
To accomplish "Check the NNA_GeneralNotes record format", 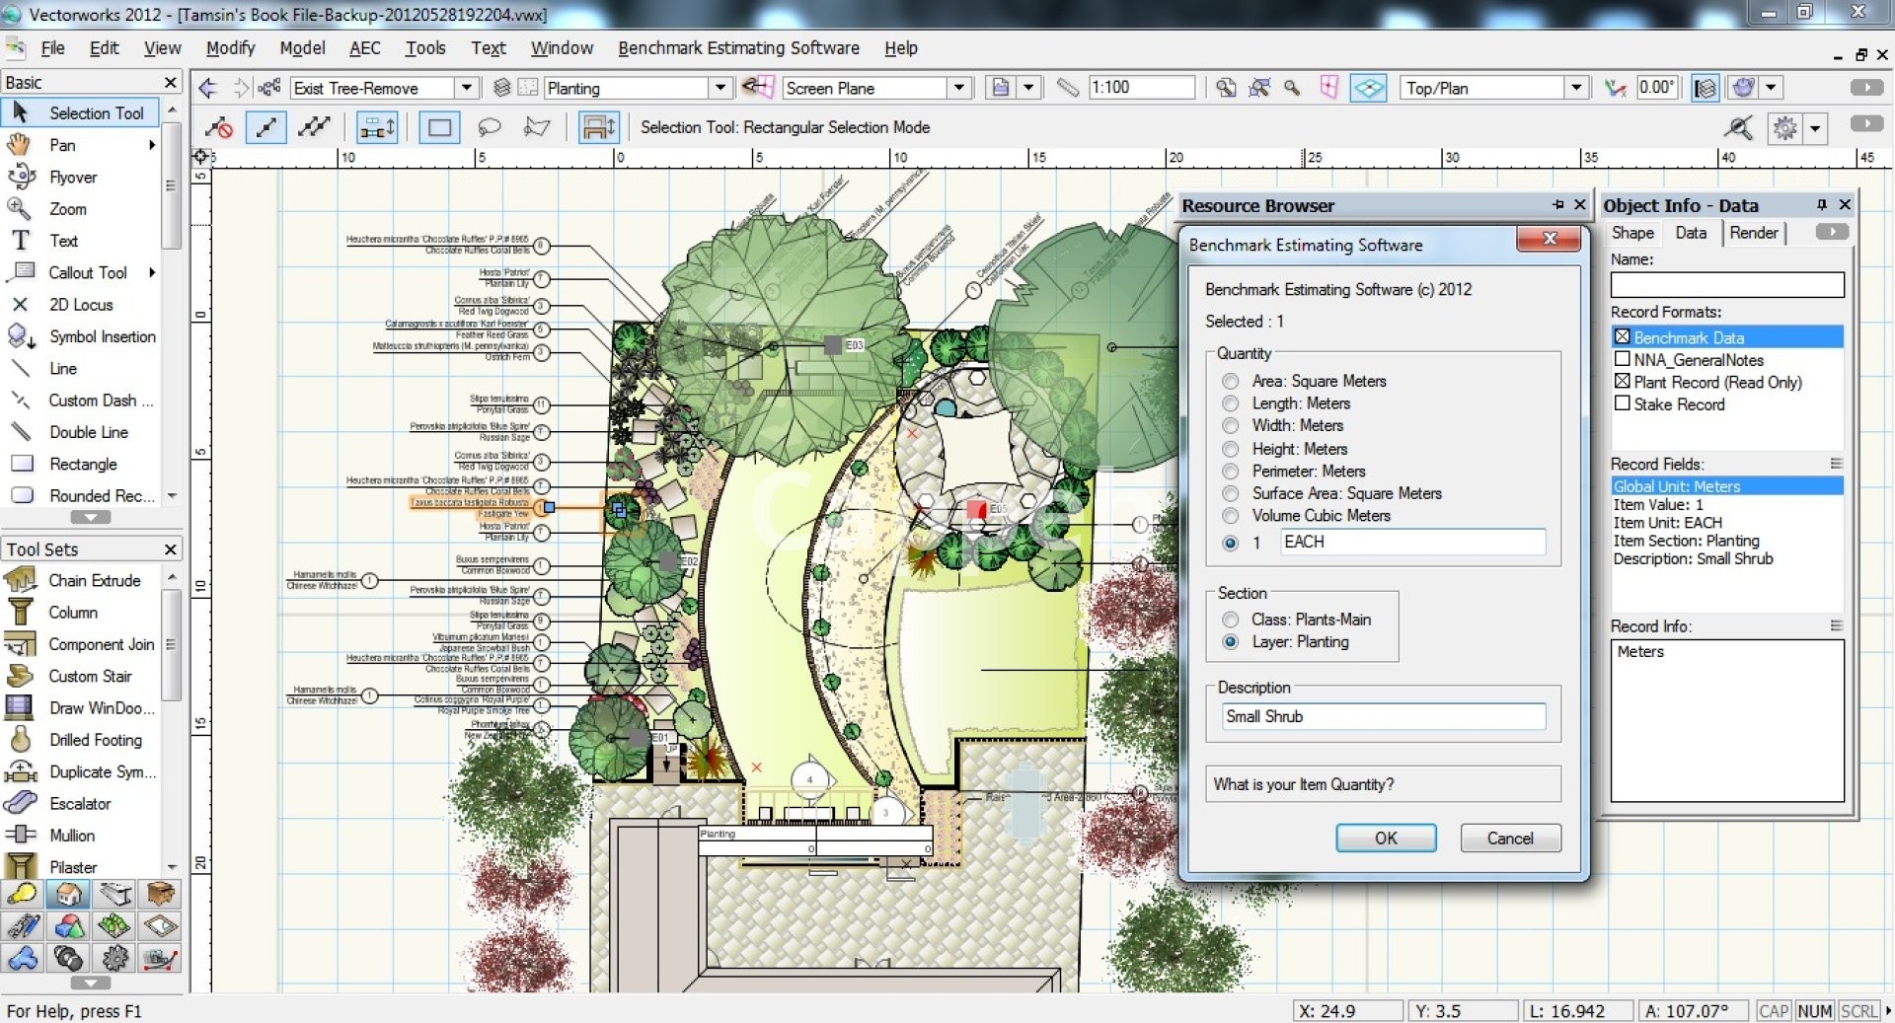I will tap(1622, 360).
